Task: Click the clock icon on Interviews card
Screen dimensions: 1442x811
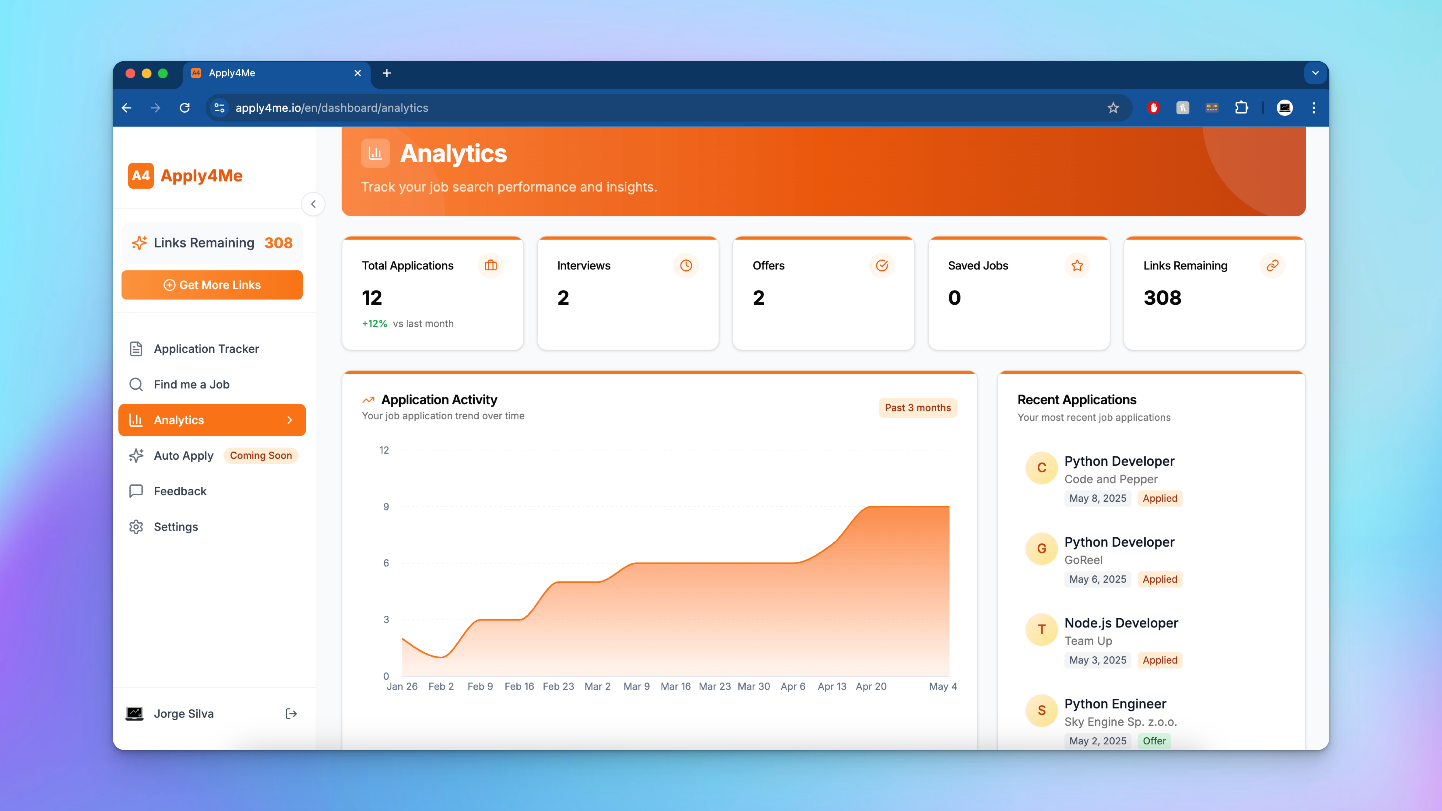Action: [686, 265]
